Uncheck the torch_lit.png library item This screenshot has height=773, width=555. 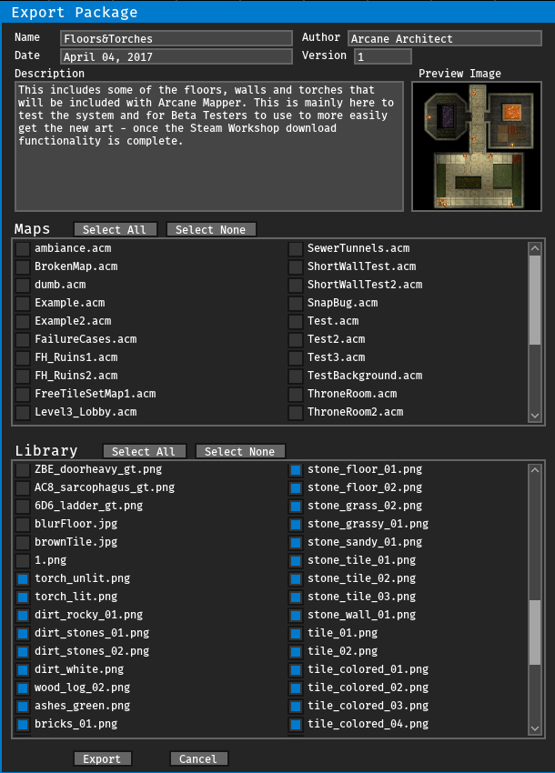[23, 597]
